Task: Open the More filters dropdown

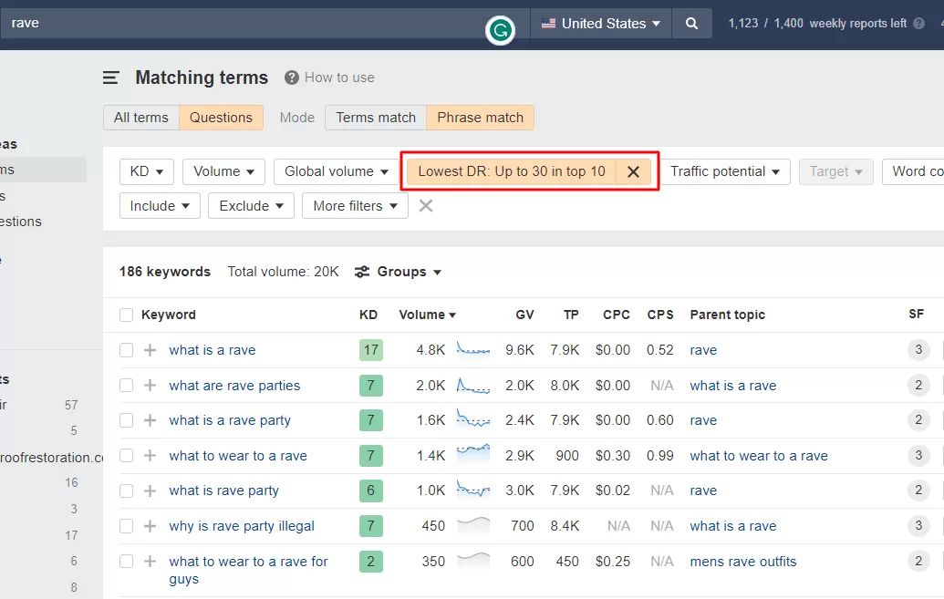Action: pos(355,206)
